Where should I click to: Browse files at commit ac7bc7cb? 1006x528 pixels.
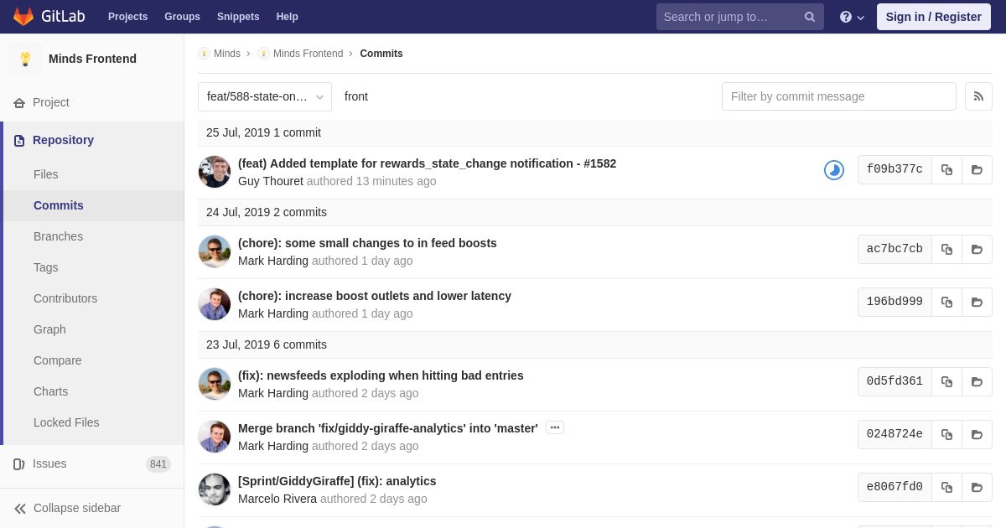point(977,249)
